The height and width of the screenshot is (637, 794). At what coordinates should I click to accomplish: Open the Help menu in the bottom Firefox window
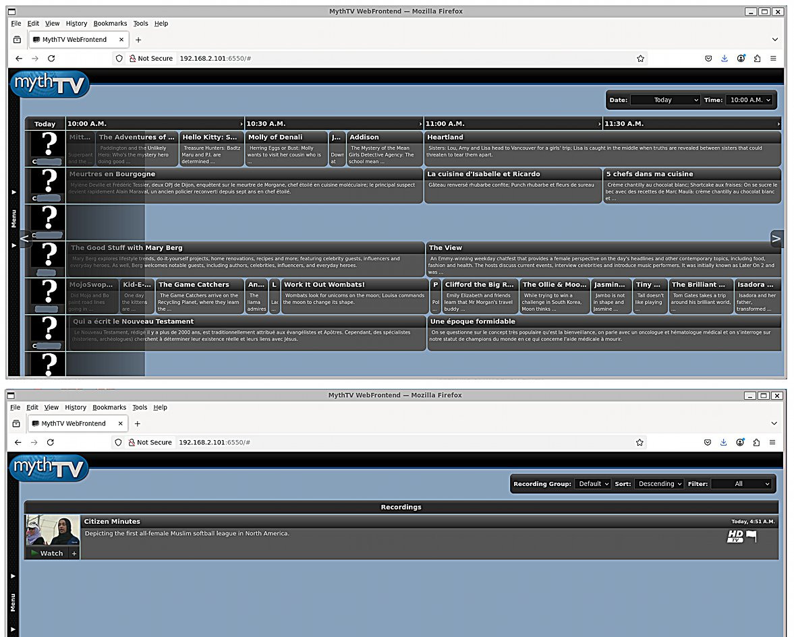click(160, 407)
